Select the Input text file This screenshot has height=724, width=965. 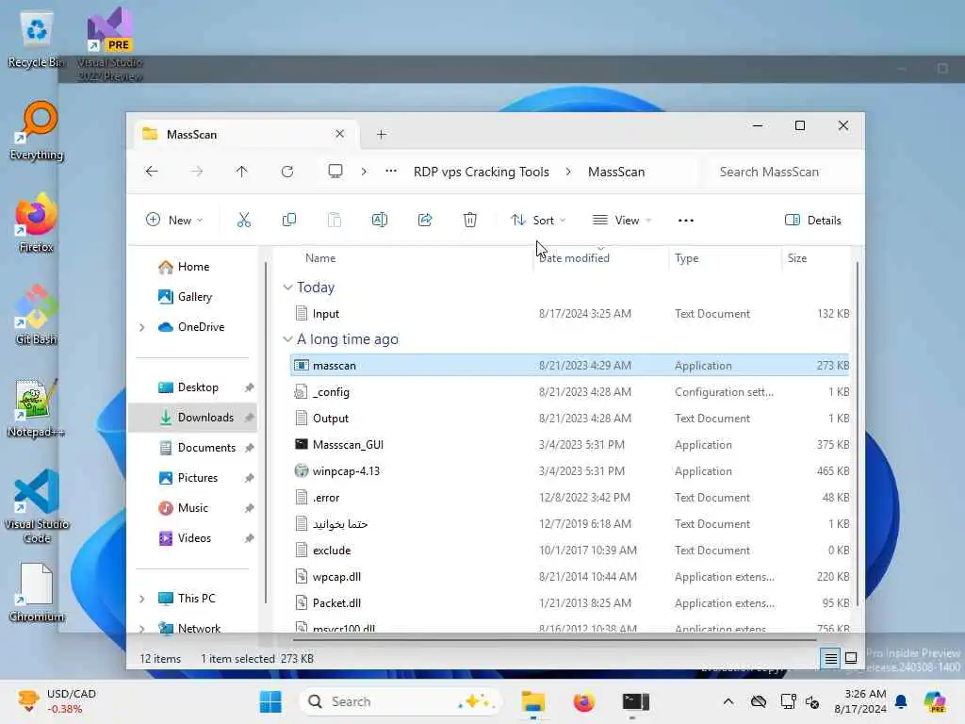[x=569, y=313]
